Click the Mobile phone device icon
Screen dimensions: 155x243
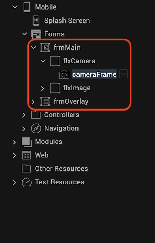tap(27, 7)
